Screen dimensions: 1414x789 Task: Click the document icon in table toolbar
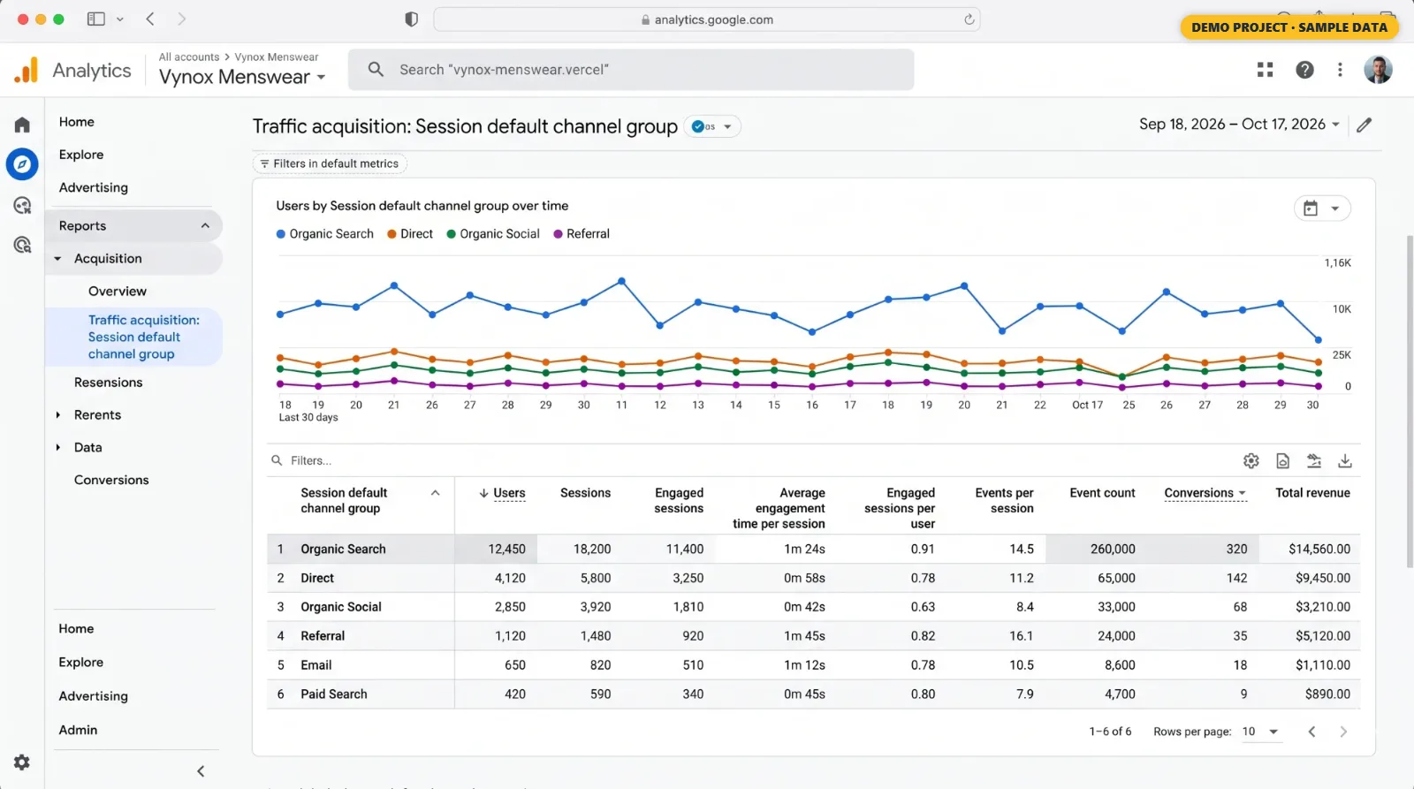click(x=1282, y=460)
